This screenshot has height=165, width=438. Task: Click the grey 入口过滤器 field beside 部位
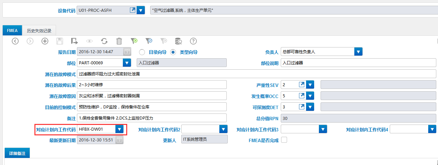(x=182, y=63)
